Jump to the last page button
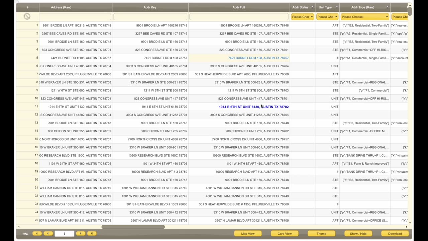428x241 pixels. 91,234
